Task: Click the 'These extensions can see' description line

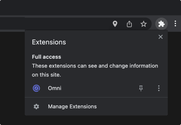Action: 95,66
